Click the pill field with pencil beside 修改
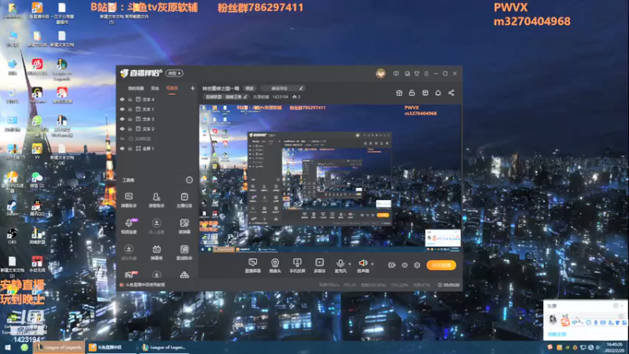Image resolution: width=629 pixels, height=354 pixels. (282, 88)
